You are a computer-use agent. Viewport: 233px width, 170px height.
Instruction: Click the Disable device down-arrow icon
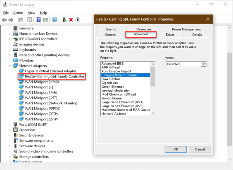pos(78,20)
